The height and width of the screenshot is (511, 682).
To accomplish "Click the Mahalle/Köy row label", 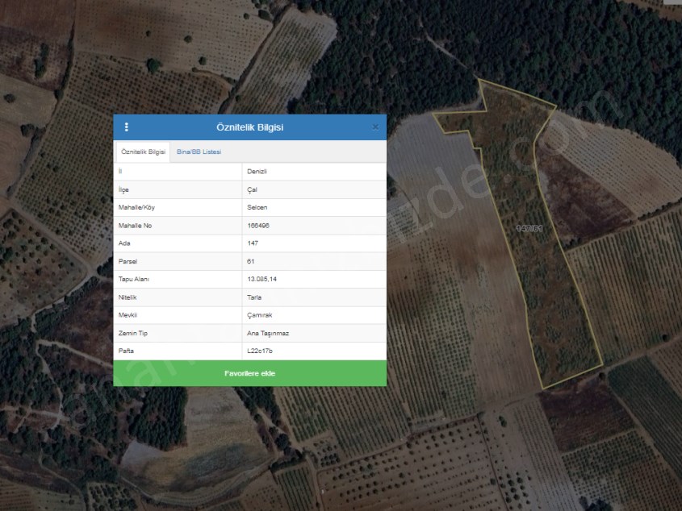I will 136,207.
